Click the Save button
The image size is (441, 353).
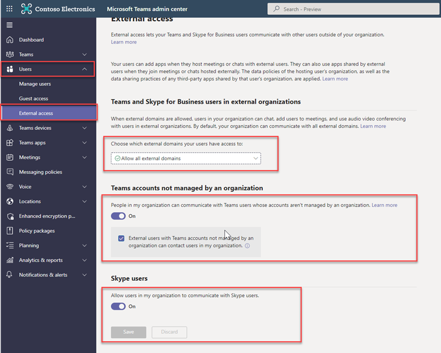click(x=128, y=332)
